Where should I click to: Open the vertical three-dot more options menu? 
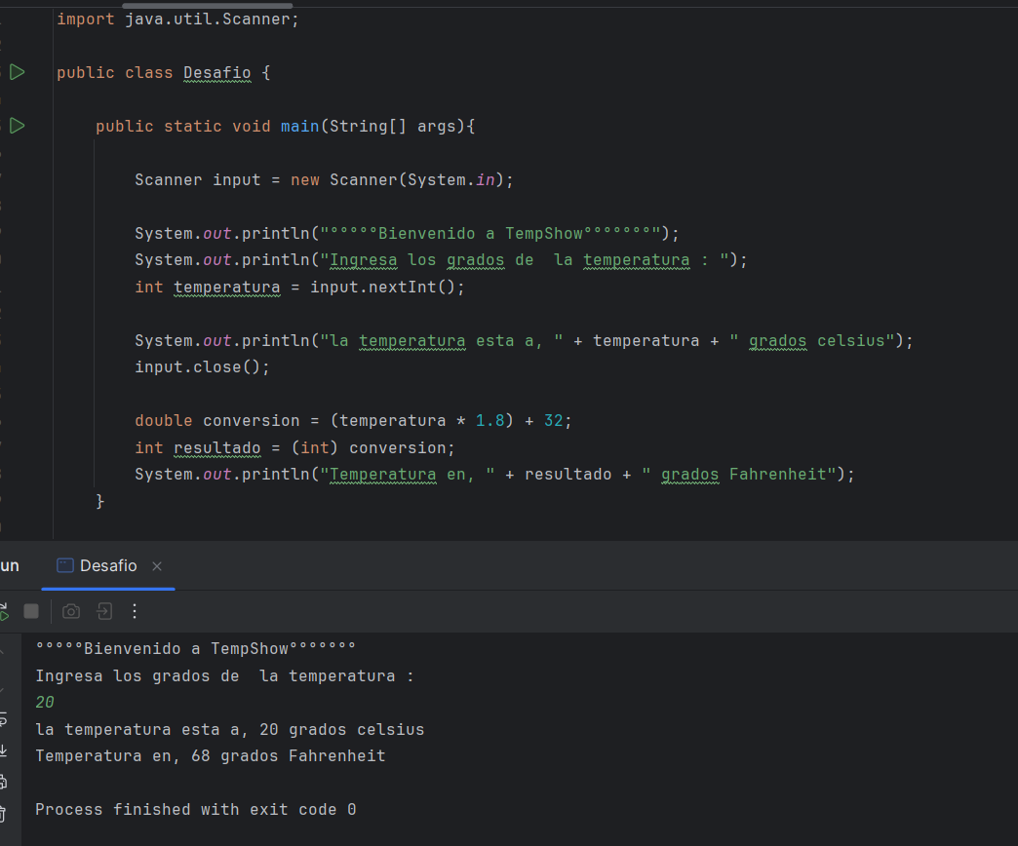[x=135, y=611]
